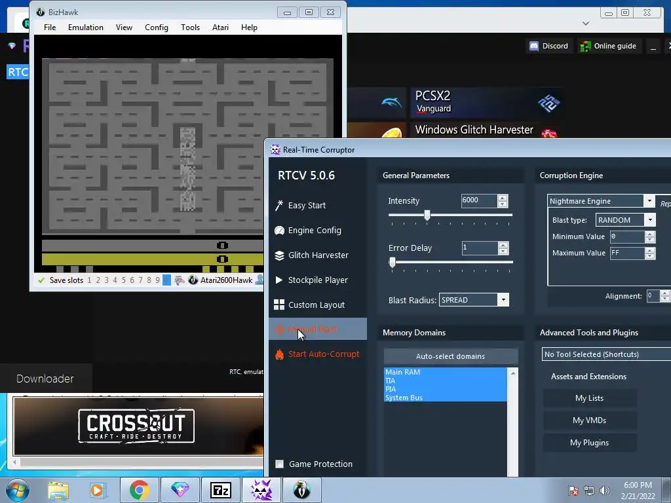Click the Dolphin emulator icon
The height and width of the screenshot is (503, 671).
[392, 102]
